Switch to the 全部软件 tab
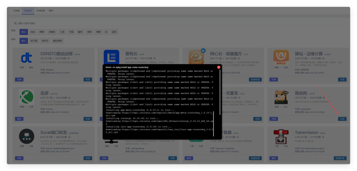 [28, 11]
